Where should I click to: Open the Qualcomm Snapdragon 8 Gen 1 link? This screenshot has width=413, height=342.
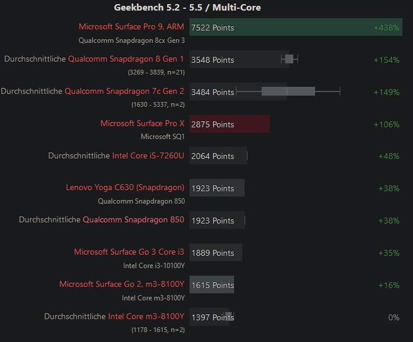126,59
